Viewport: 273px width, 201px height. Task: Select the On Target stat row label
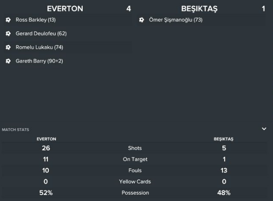pos(135,159)
